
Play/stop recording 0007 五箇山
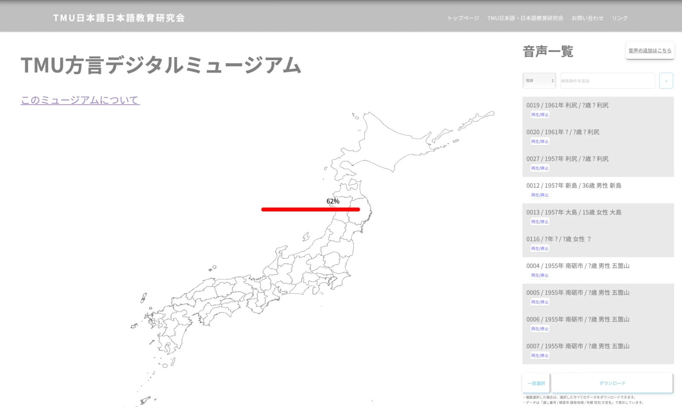point(540,356)
